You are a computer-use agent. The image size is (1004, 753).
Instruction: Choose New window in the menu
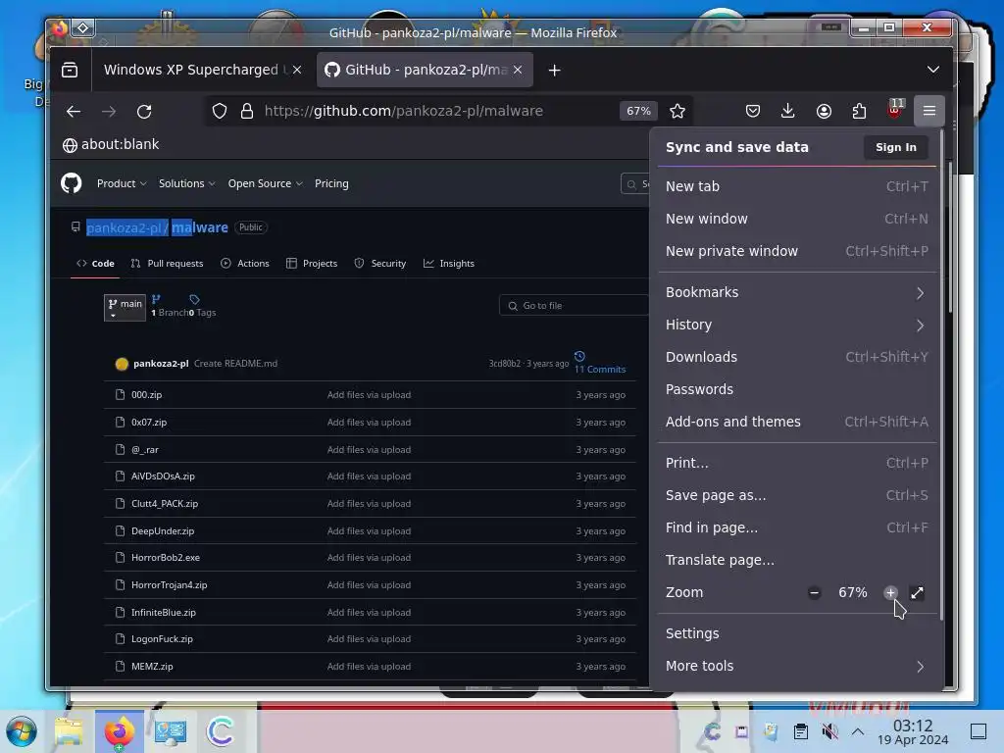[796, 219]
